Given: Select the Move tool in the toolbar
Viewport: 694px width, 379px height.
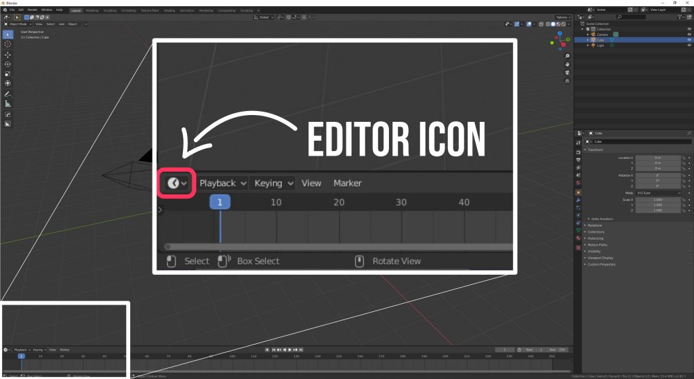Looking at the screenshot, I should pos(8,55).
